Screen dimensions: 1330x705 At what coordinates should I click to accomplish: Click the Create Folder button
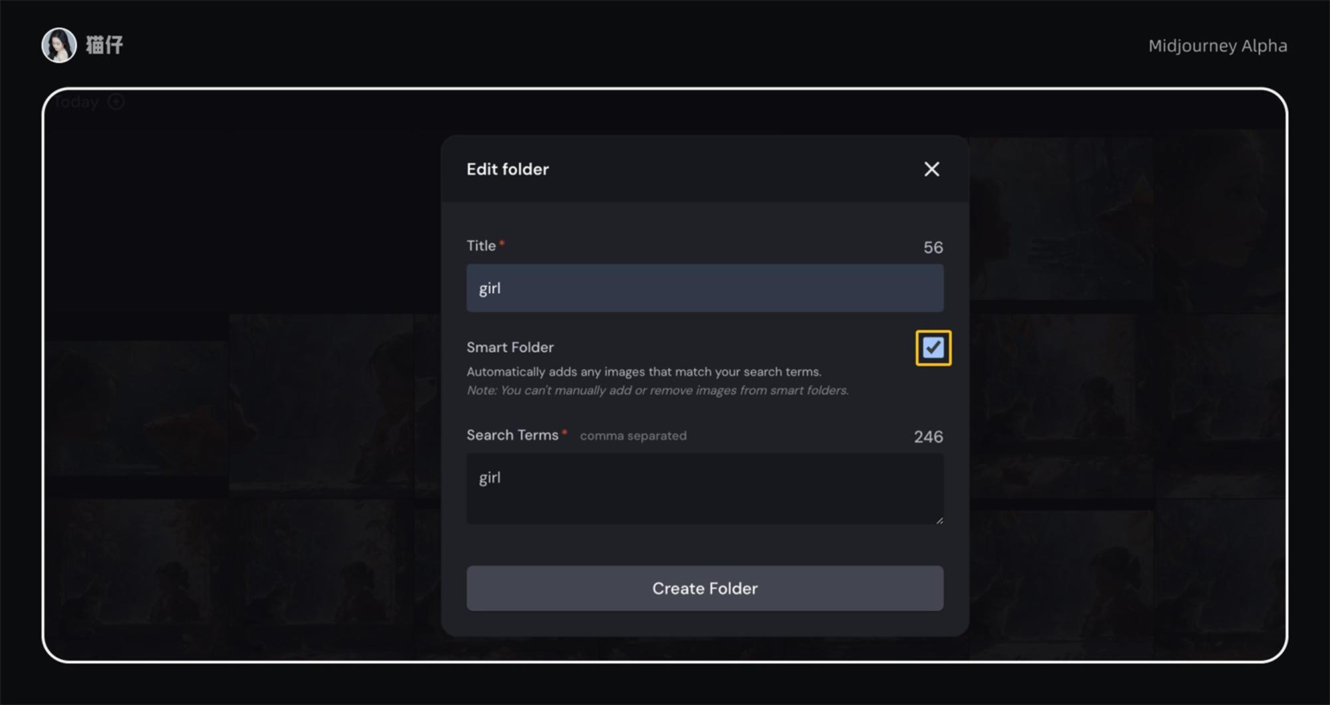coord(705,588)
